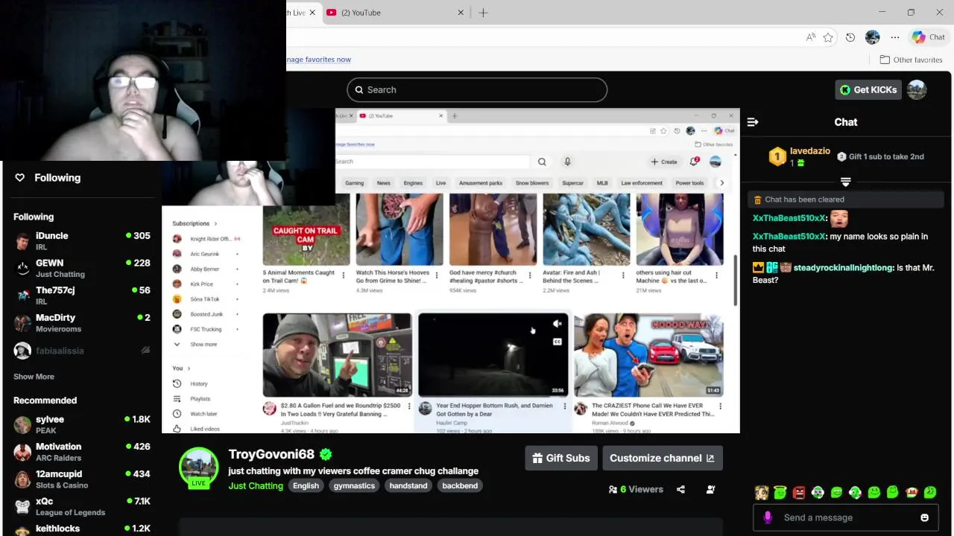Toggle captions on dark video preview
This screenshot has height=536, width=954.
pos(557,342)
